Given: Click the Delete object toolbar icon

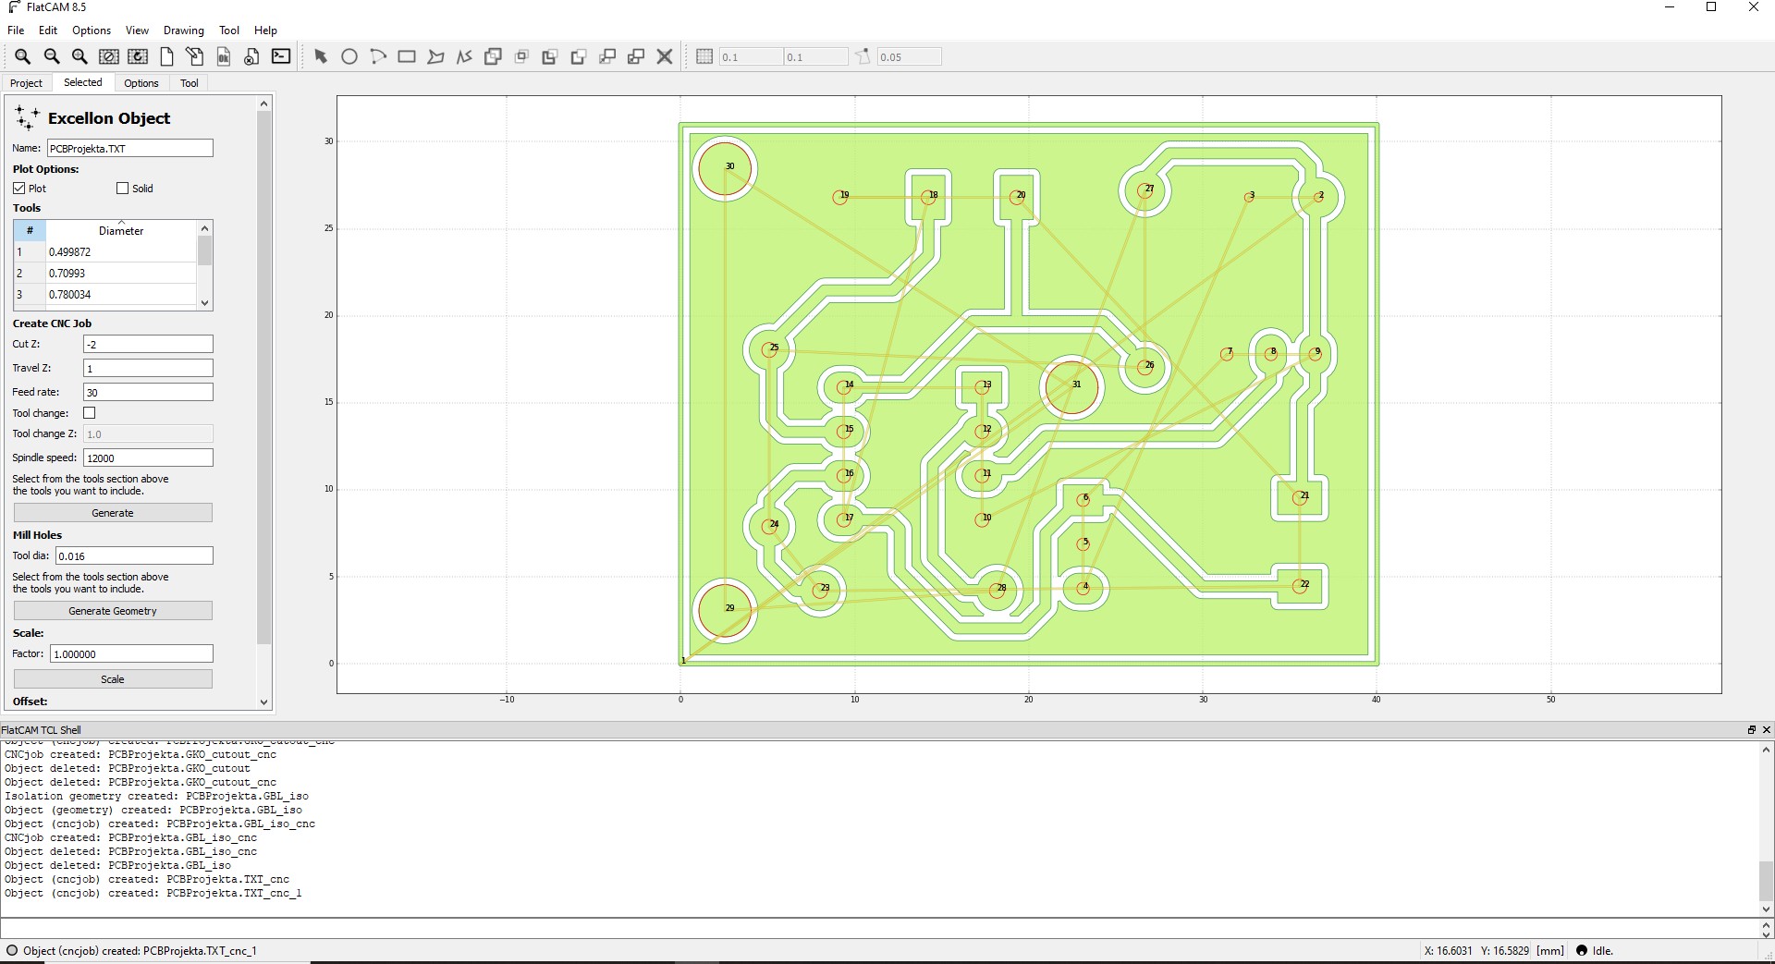Looking at the screenshot, I should (251, 56).
